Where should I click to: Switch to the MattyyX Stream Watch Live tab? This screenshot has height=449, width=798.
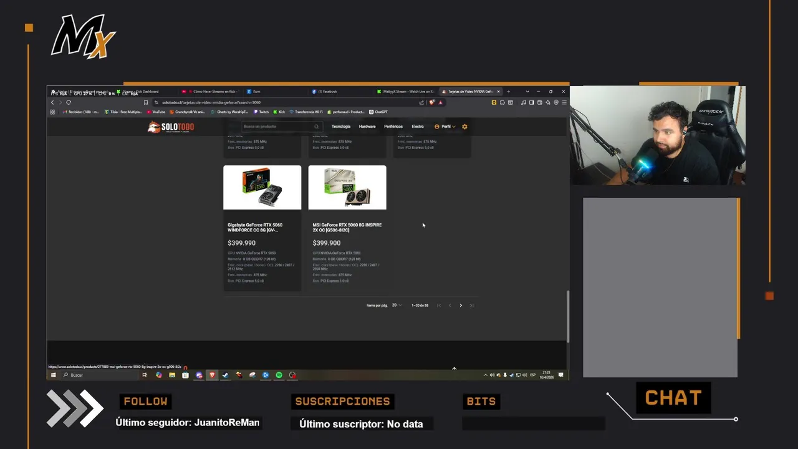pyautogui.click(x=405, y=92)
